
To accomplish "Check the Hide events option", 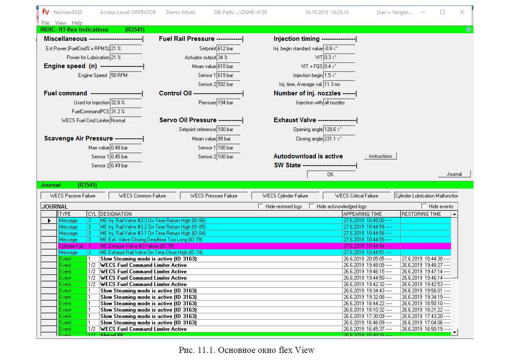I will [x=423, y=206].
